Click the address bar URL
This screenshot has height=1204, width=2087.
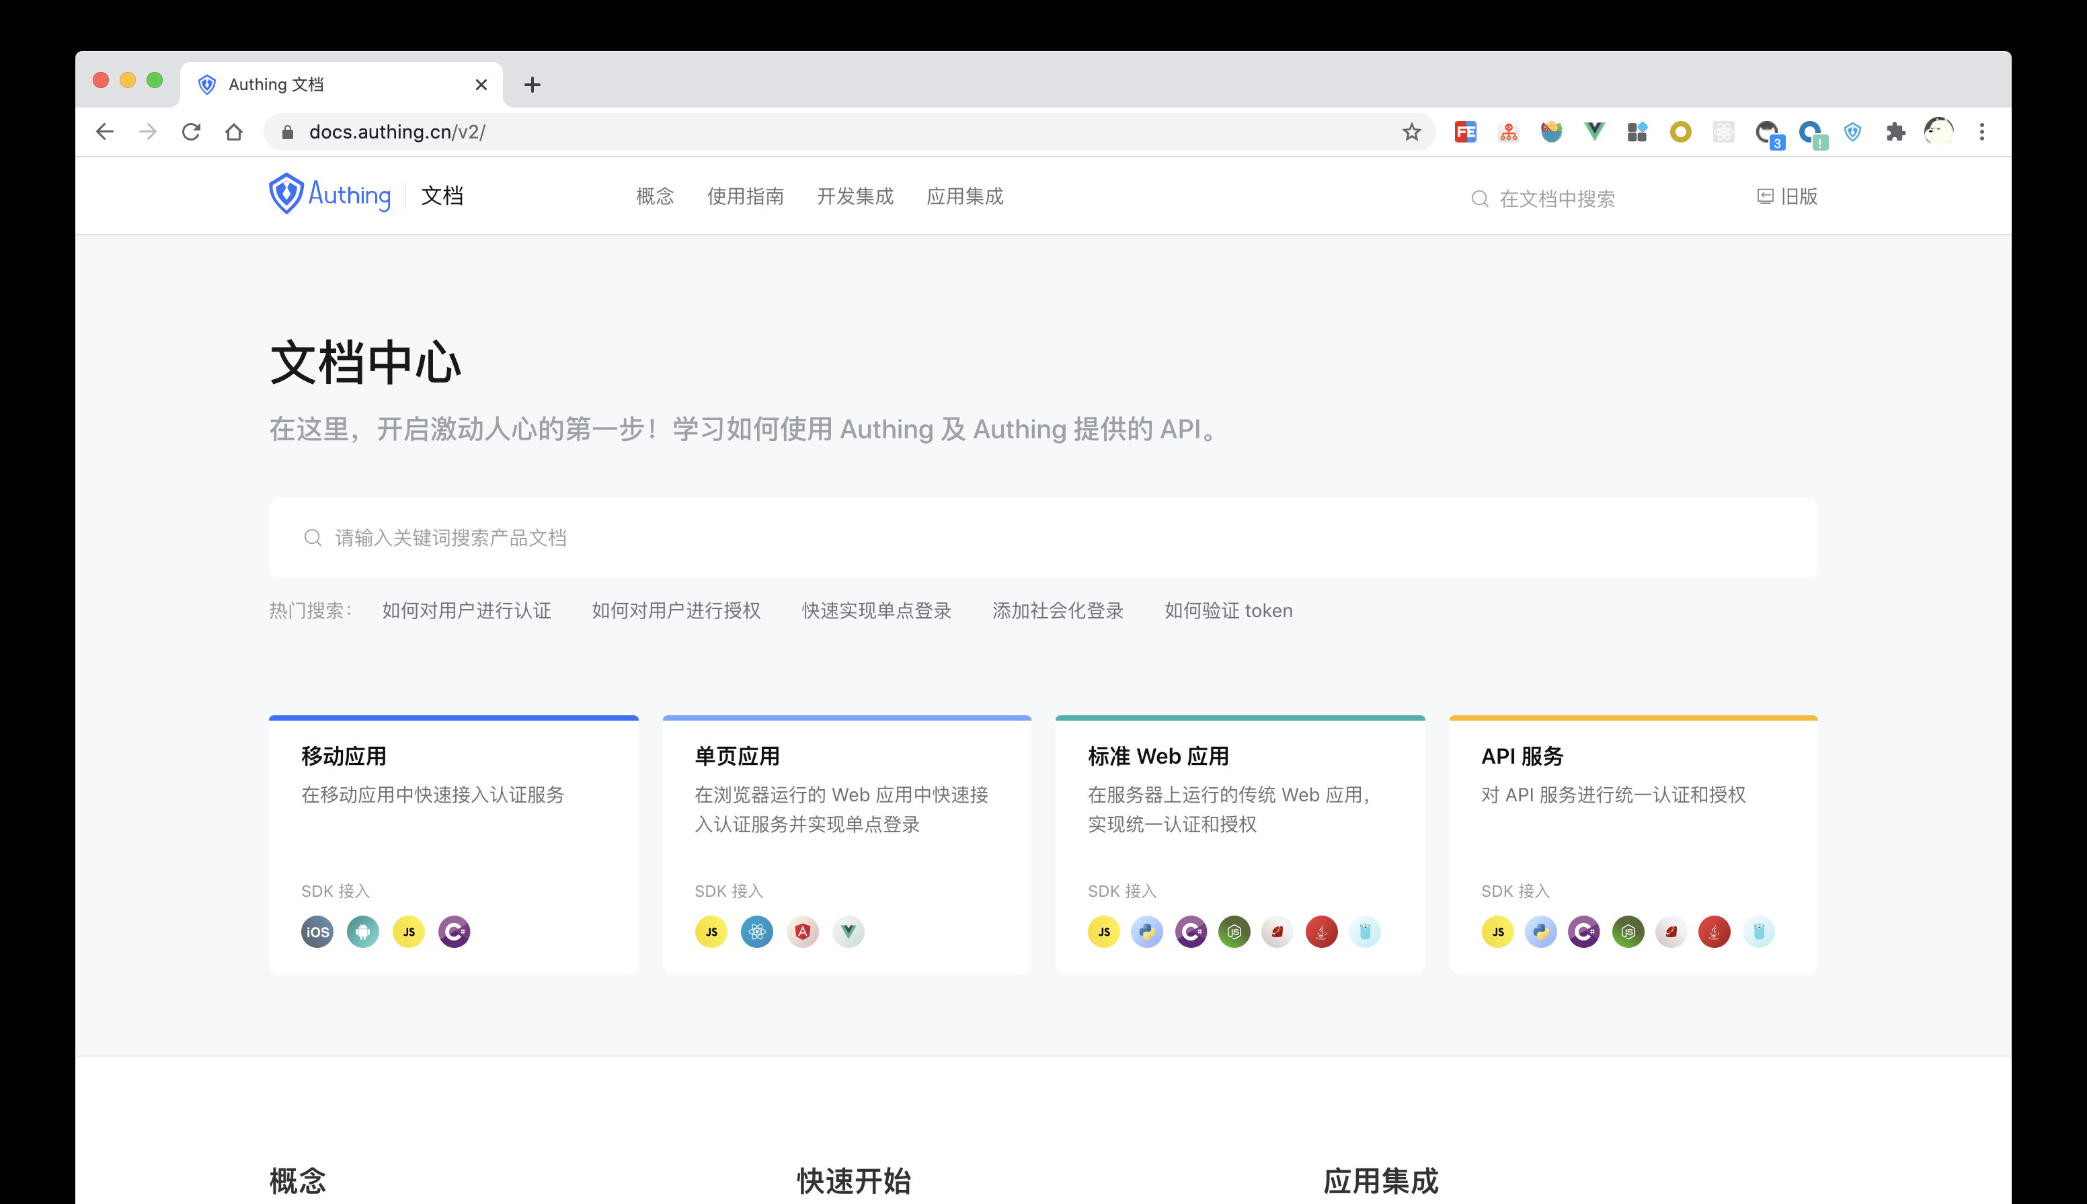click(397, 132)
